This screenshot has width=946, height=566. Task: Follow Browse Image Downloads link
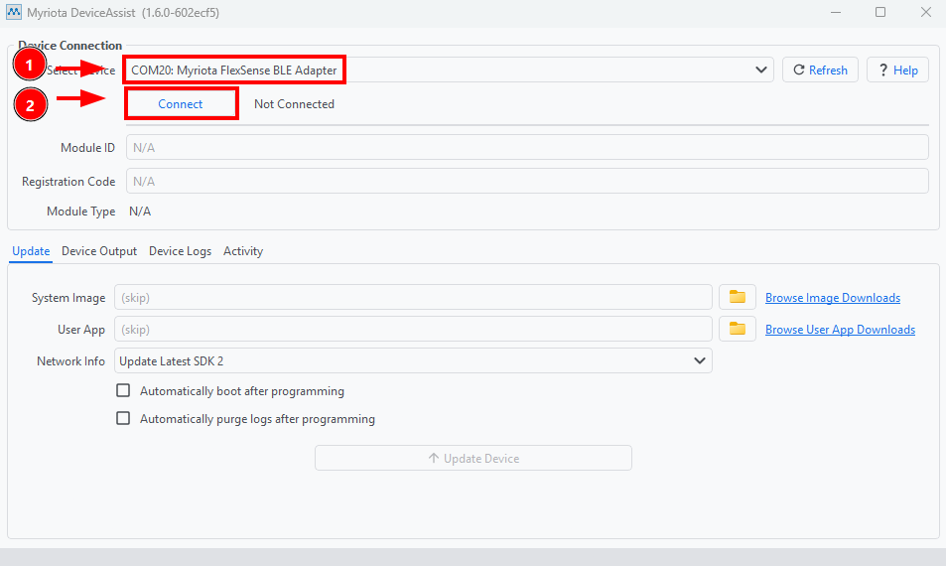(x=833, y=298)
